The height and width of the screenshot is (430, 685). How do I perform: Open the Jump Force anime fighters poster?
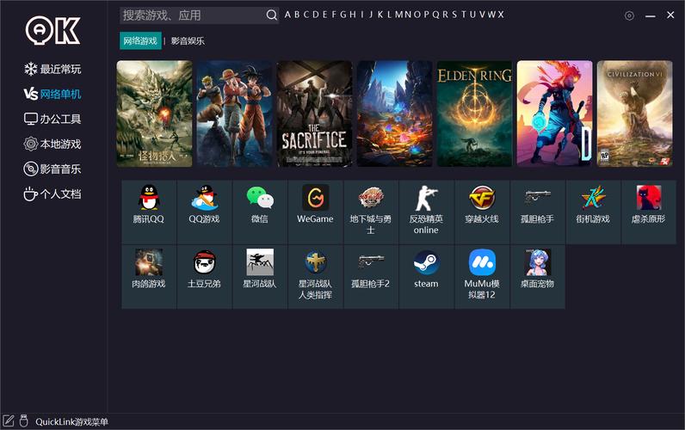pos(235,114)
